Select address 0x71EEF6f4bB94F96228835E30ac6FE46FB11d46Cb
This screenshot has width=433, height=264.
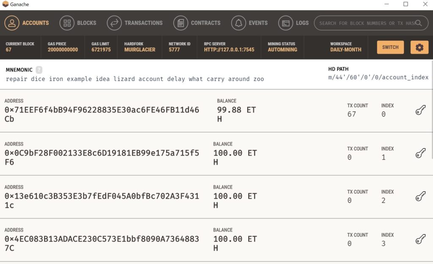pyautogui.click(x=101, y=114)
